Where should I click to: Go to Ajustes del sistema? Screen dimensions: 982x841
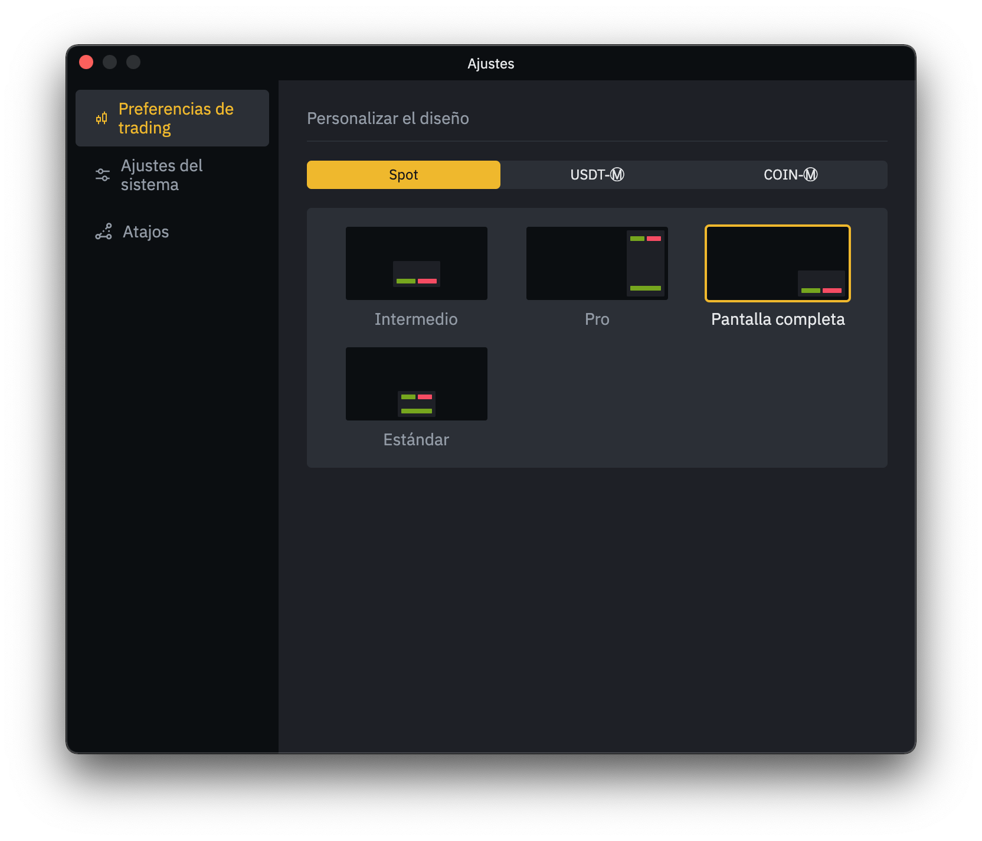(172, 175)
